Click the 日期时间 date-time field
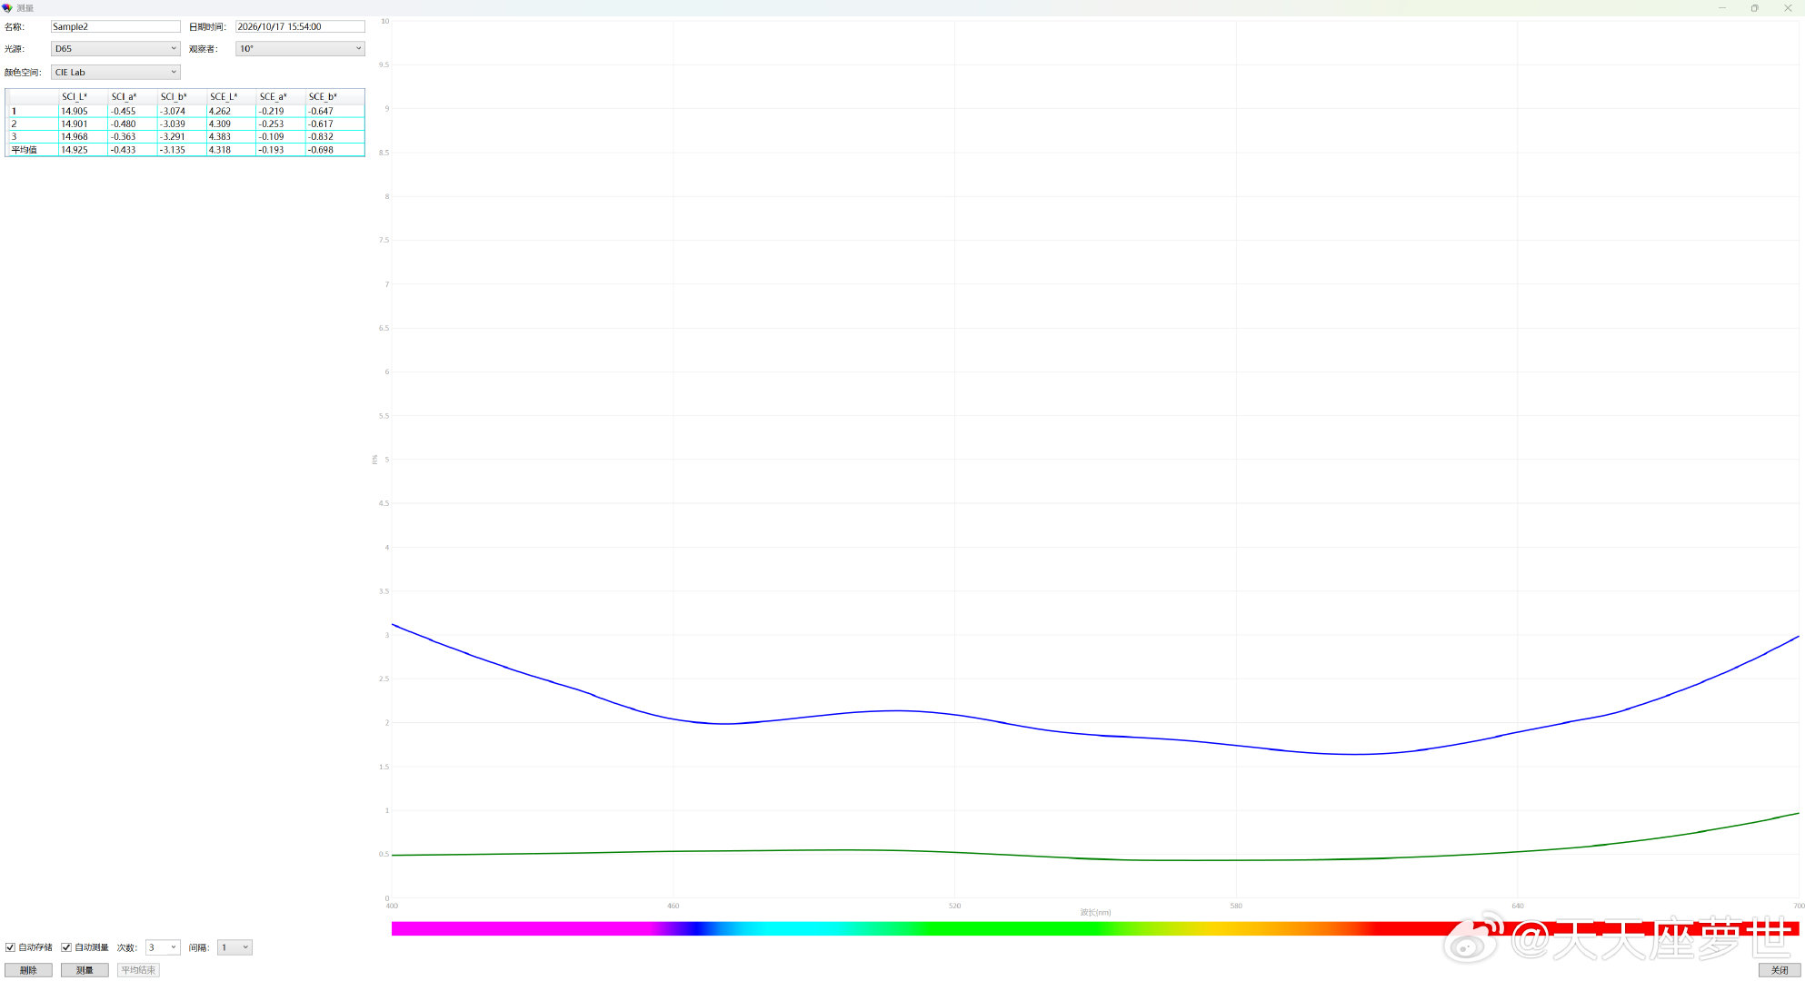This screenshot has width=1805, height=981. click(300, 26)
